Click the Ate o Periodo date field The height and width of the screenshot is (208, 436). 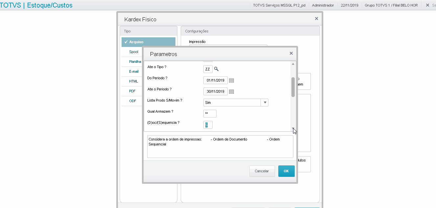tap(216, 91)
